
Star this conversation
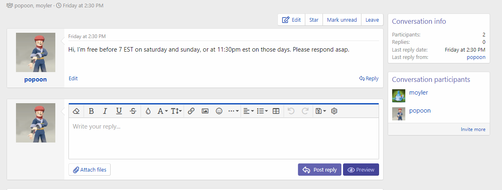[314, 20]
